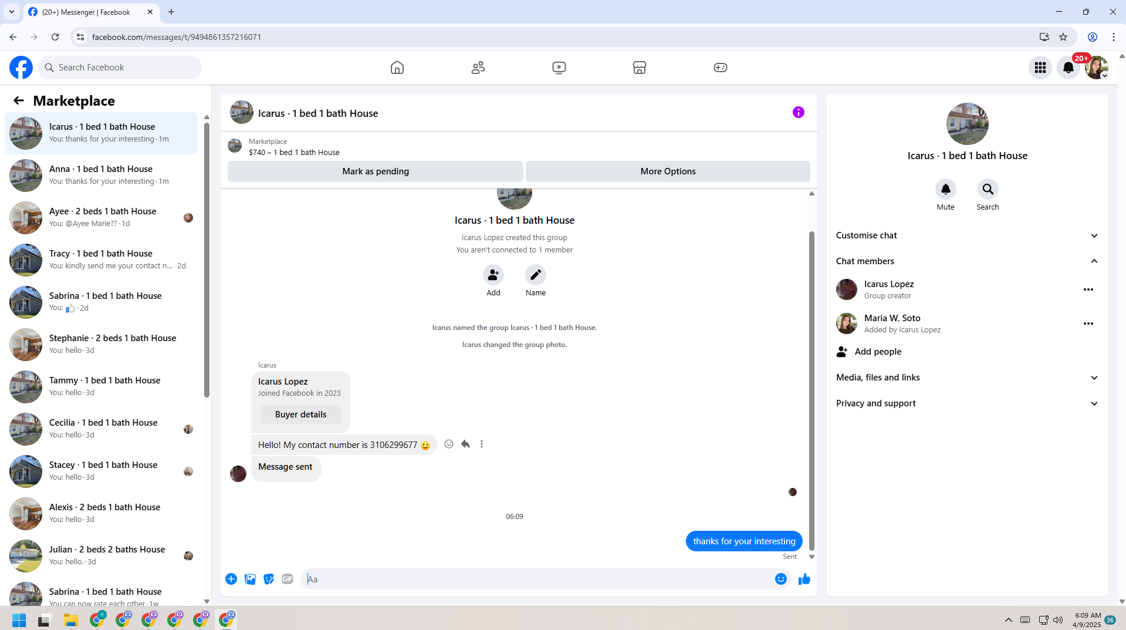Viewport: 1126px width, 630px height.
Task: Open Alexis 2 beds 1 bath House chat
Action: 102,514
